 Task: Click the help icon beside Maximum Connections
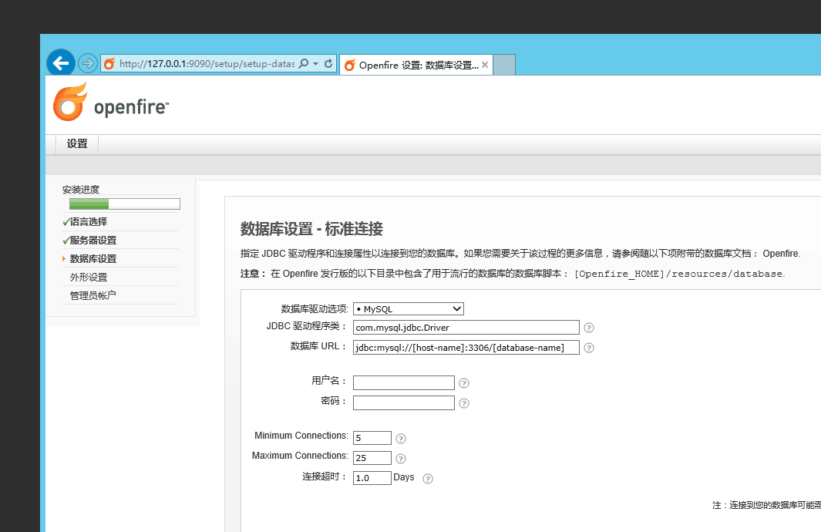pos(401,459)
